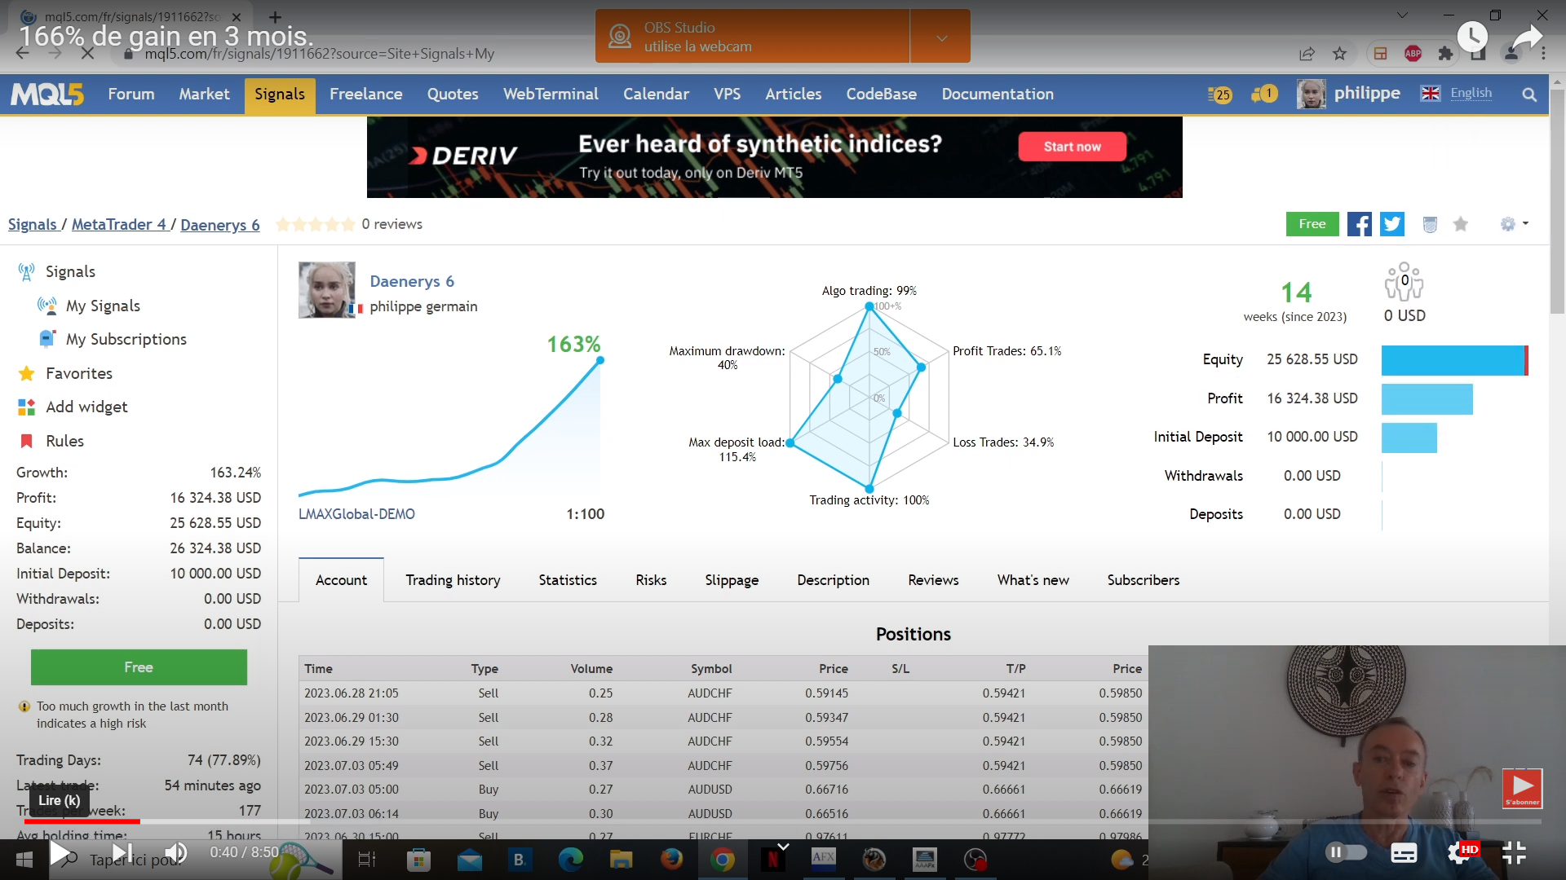
Task: Add video to Watch Later clock icon
Action: (1472, 37)
